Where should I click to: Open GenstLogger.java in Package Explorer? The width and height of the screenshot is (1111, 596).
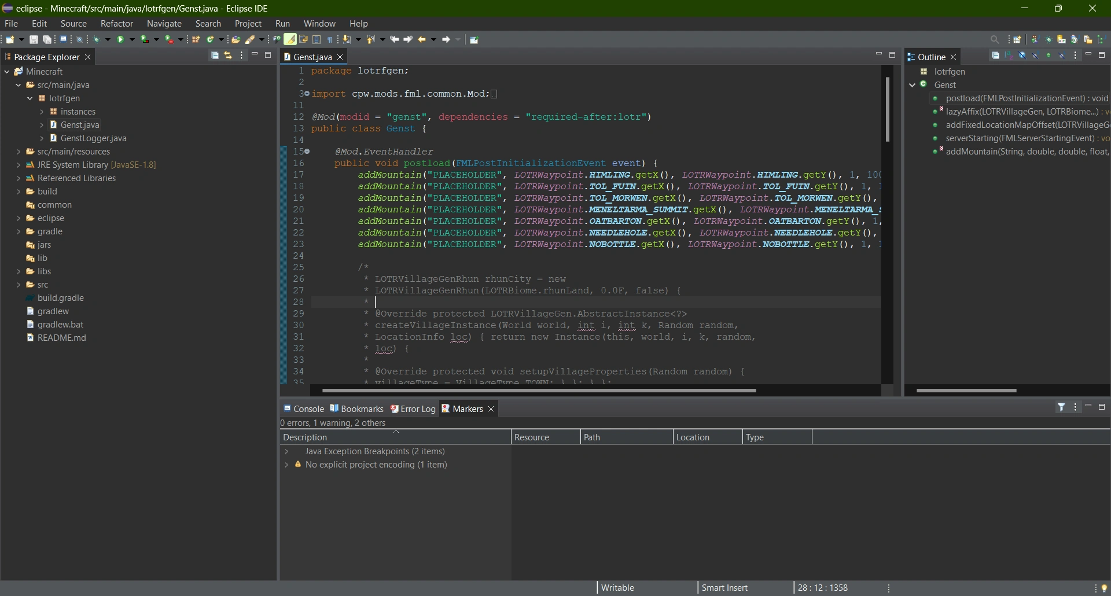point(93,138)
